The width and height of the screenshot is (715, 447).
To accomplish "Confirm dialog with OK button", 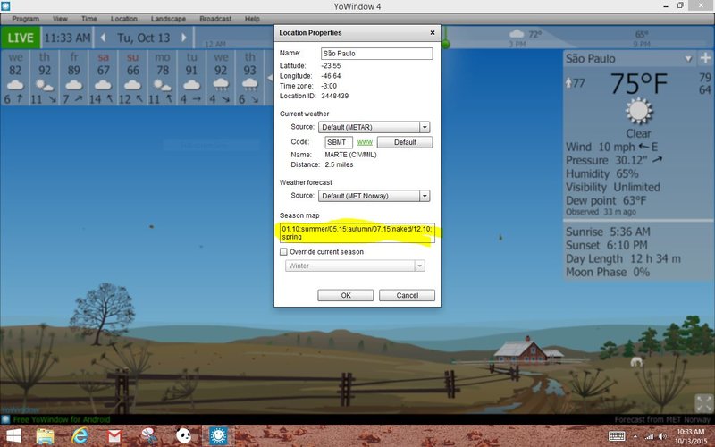I will (x=346, y=296).
